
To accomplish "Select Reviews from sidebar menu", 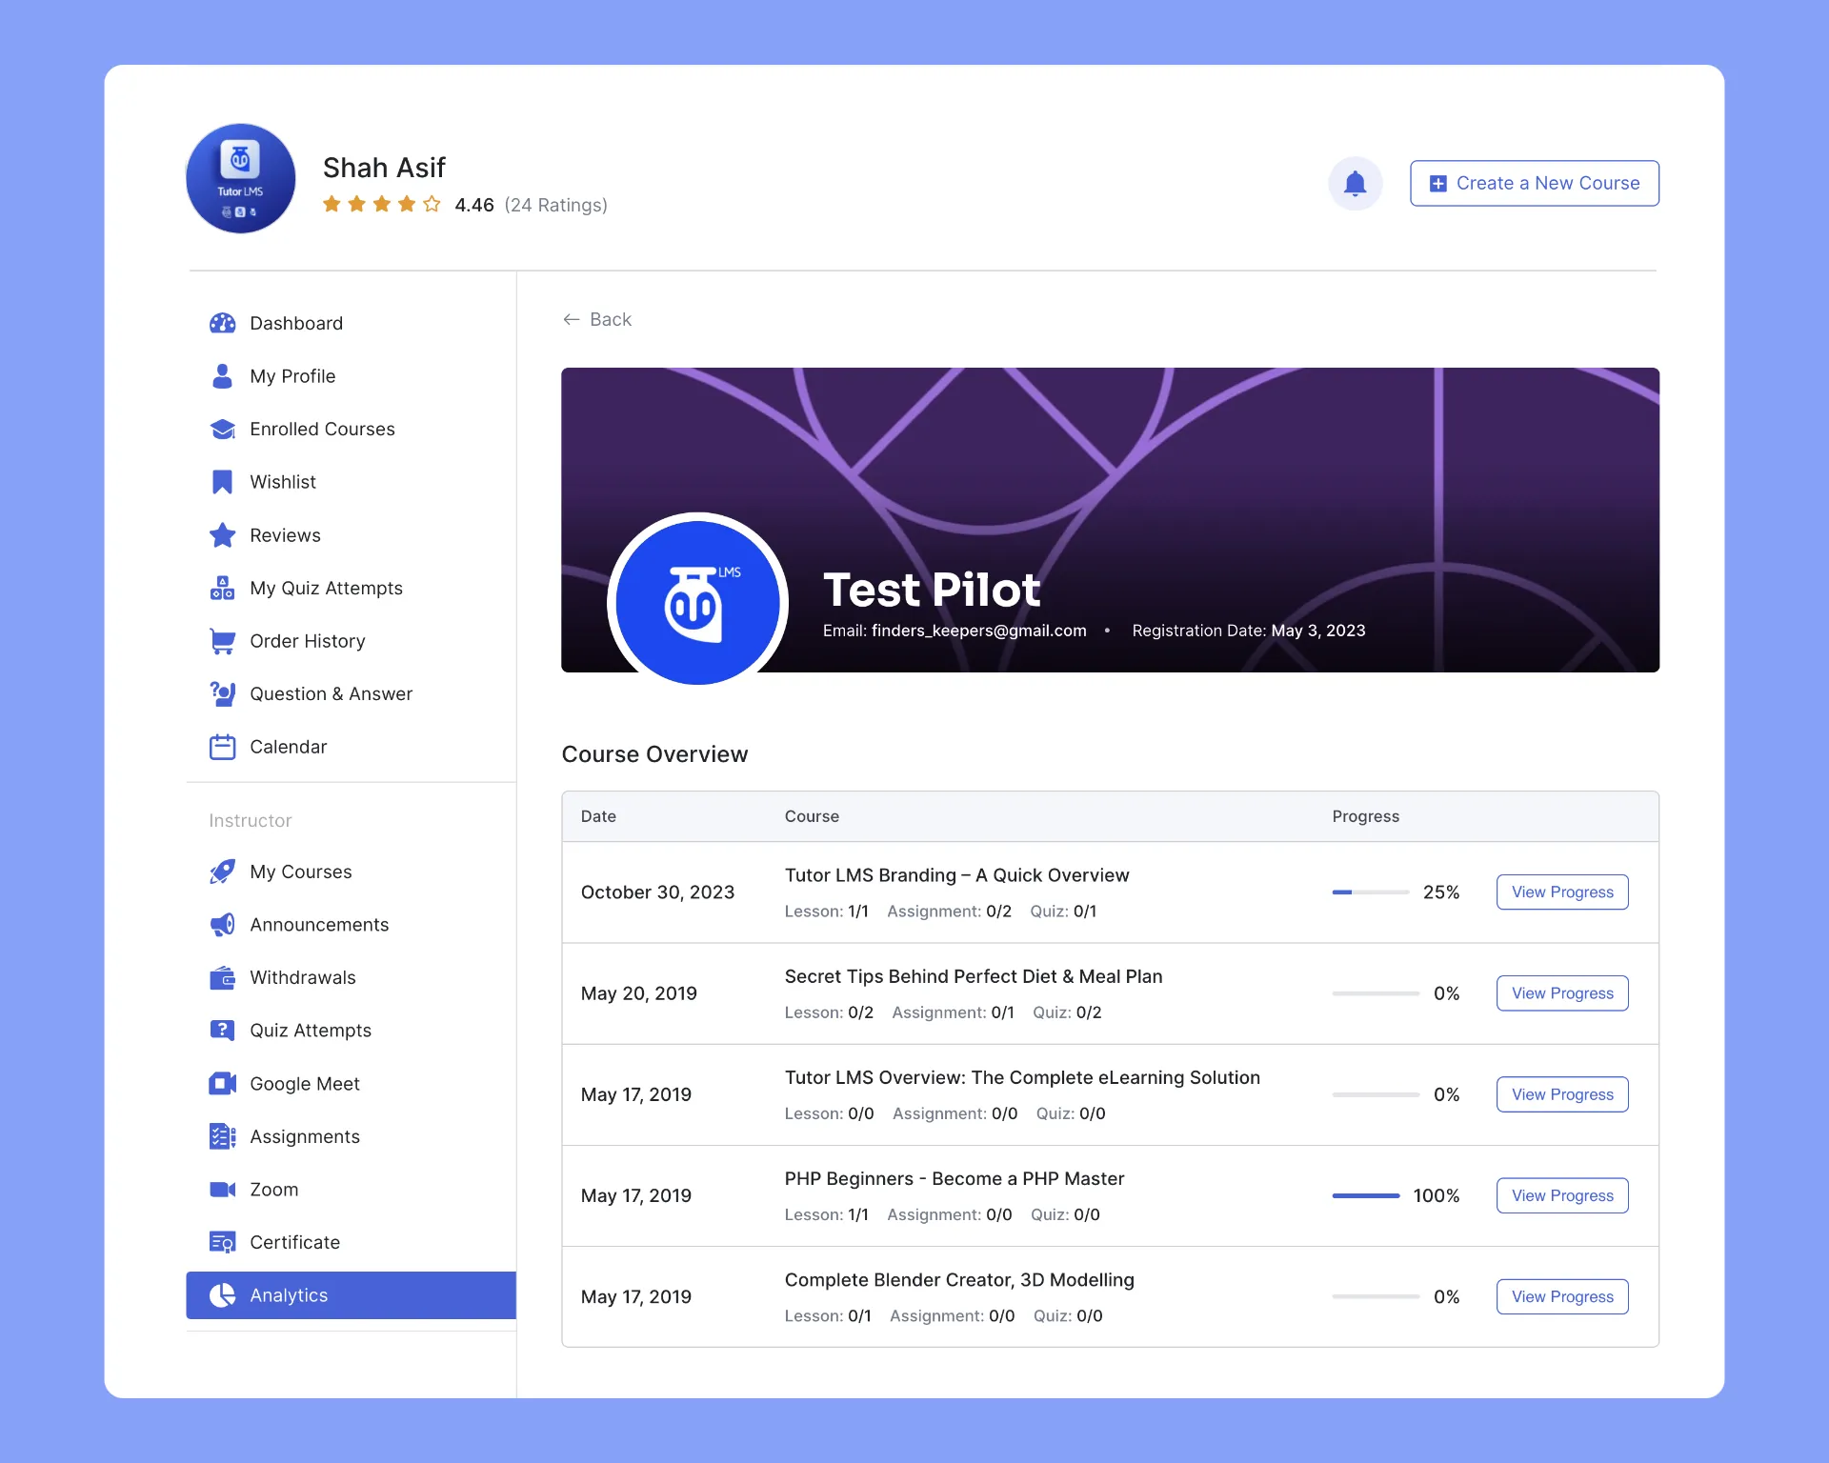I will (285, 534).
